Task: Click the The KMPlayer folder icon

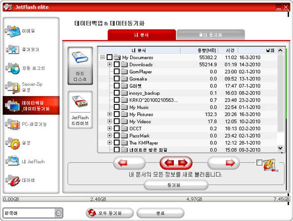Action: point(124,143)
